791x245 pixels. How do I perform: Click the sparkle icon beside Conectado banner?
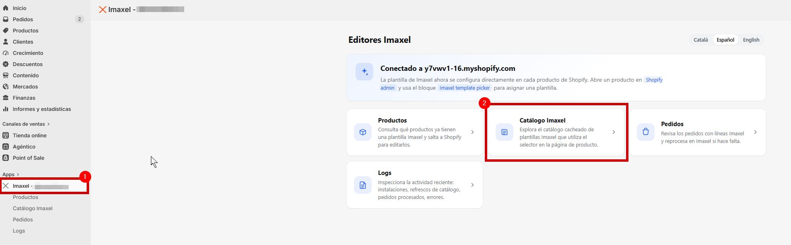tap(364, 72)
